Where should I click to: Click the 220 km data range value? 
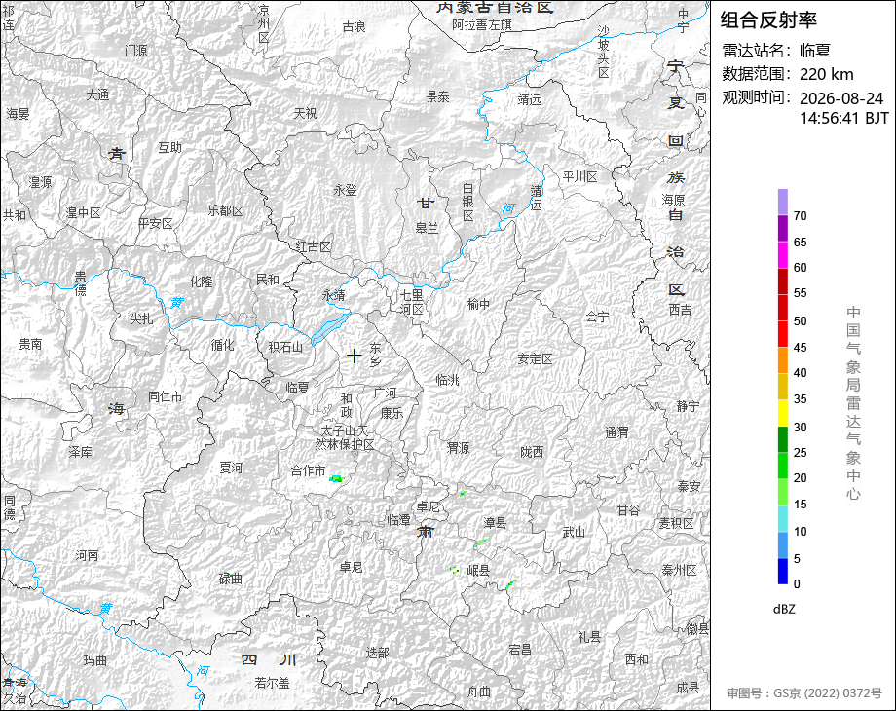[x=826, y=74]
